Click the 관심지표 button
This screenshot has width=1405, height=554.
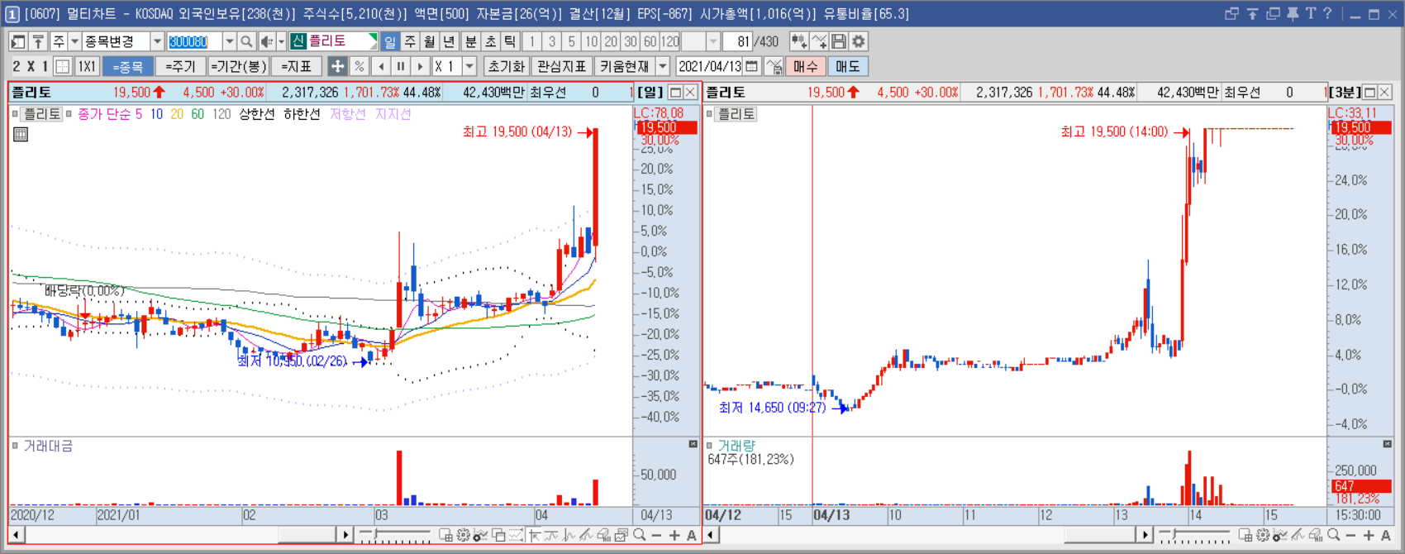click(561, 66)
